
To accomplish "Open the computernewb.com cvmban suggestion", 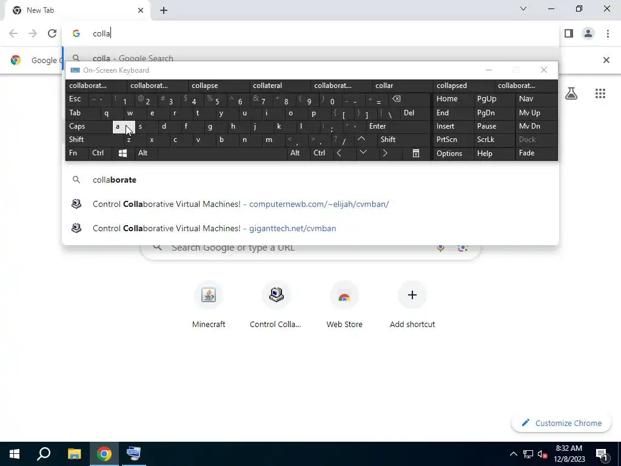I will pos(310,204).
